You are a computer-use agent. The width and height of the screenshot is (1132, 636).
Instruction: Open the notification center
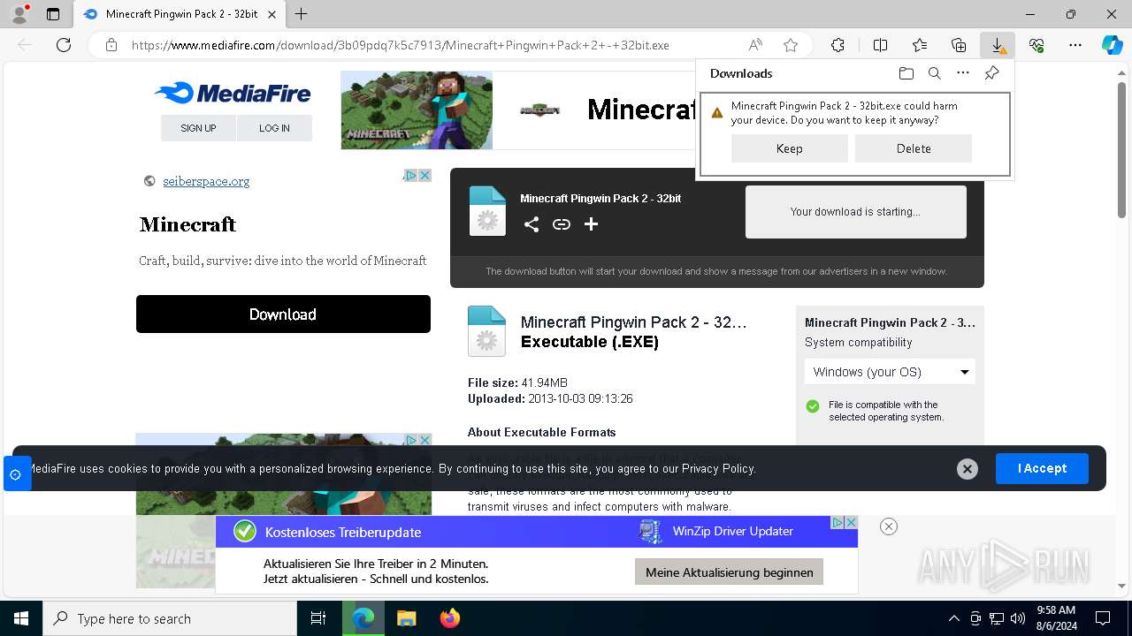1103,618
